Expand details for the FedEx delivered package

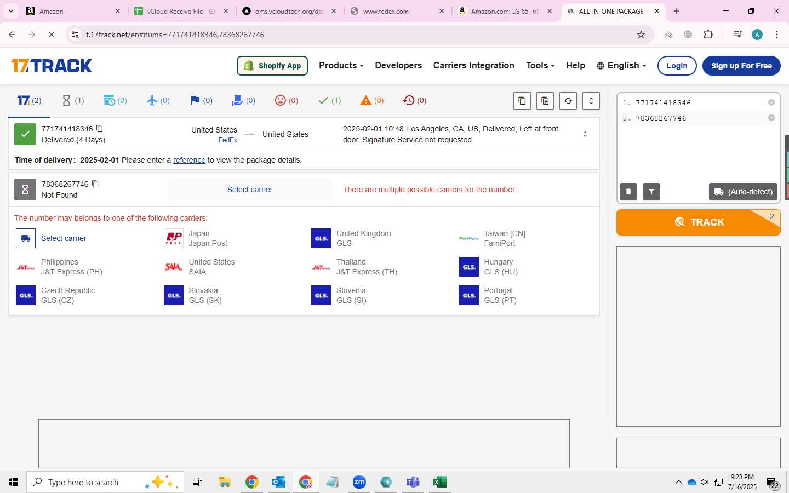click(x=585, y=134)
